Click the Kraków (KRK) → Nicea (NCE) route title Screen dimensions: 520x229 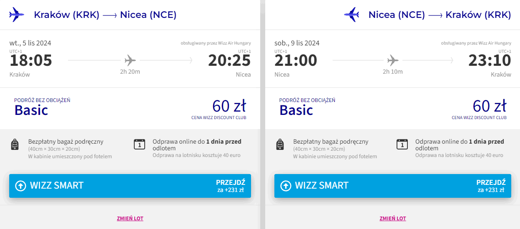click(105, 15)
